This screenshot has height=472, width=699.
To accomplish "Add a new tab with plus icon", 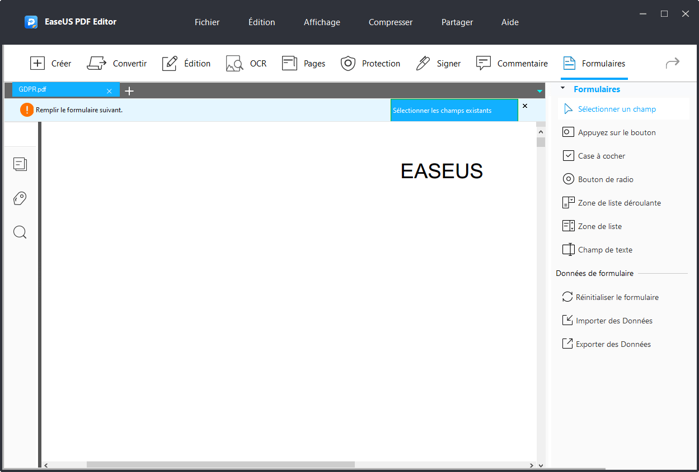I will point(129,91).
